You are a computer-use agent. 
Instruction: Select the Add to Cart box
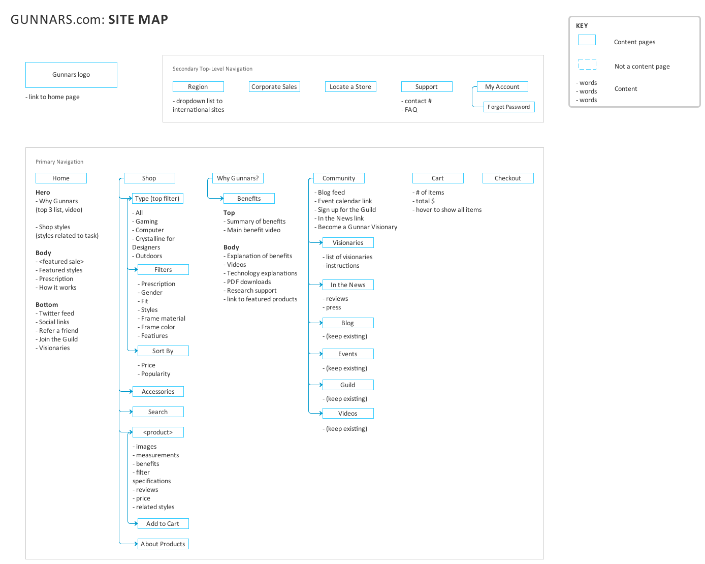tap(163, 523)
